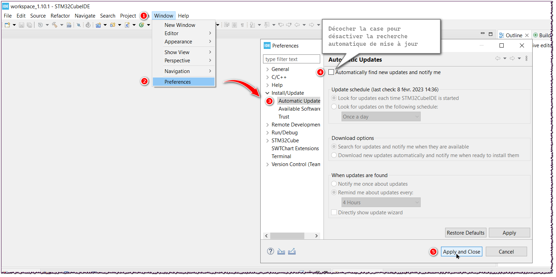Select Notify me once about updates

point(334,184)
